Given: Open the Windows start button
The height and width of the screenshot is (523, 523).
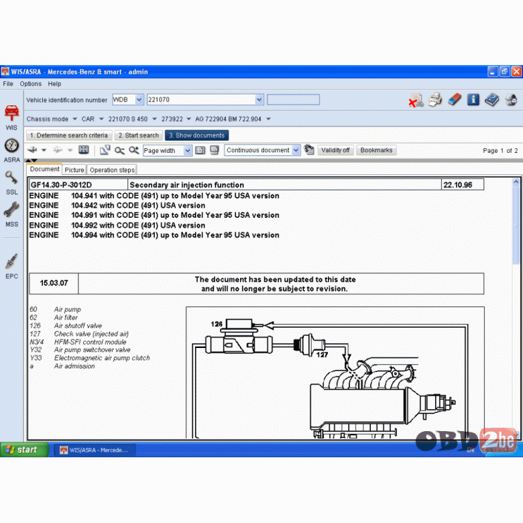Looking at the screenshot, I should 24,450.
